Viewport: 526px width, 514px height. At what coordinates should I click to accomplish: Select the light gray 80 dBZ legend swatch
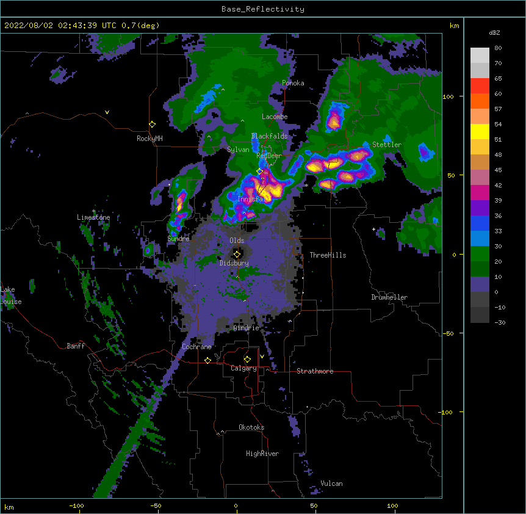480,56
